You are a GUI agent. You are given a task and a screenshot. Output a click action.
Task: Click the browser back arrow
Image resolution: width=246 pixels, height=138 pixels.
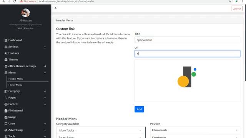point(3,1)
